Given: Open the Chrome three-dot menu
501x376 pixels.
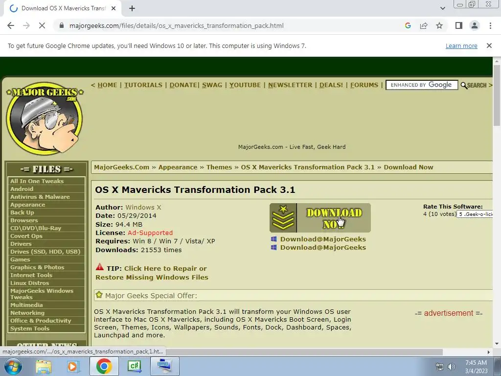Looking at the screenshot, I should (x=490, y=25).
